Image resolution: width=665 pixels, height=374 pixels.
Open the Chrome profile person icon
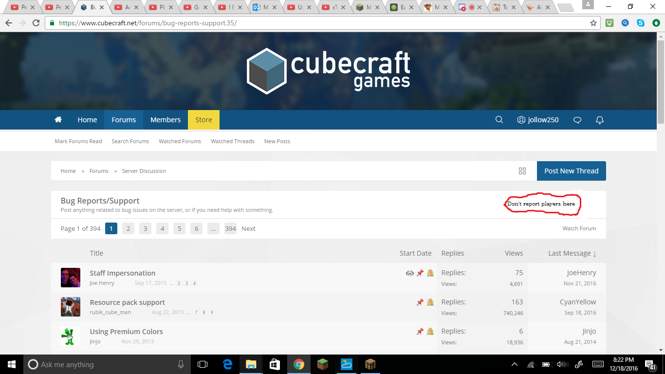click(588, 4)
